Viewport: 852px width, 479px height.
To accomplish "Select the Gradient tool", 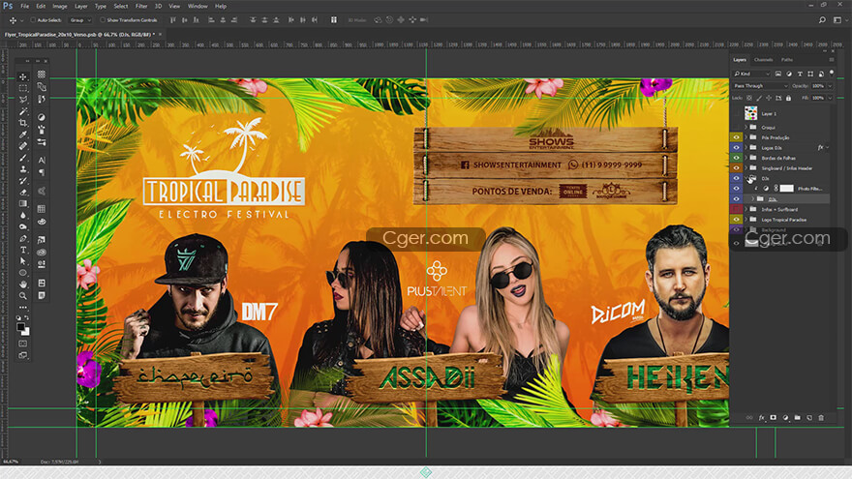I will 23,203.
